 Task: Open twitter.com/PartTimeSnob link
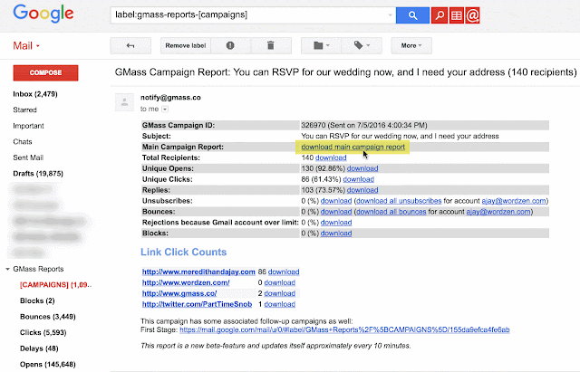click(x=198, y=304)
